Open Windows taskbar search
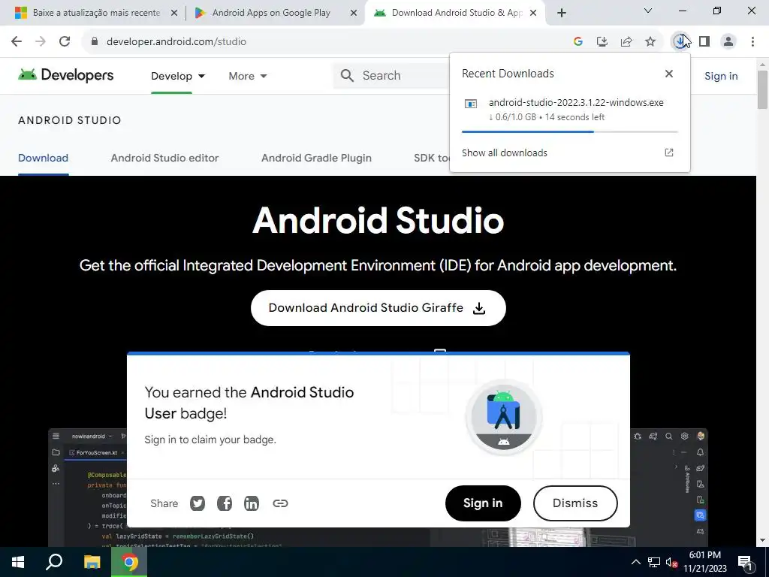 [54, 562]
